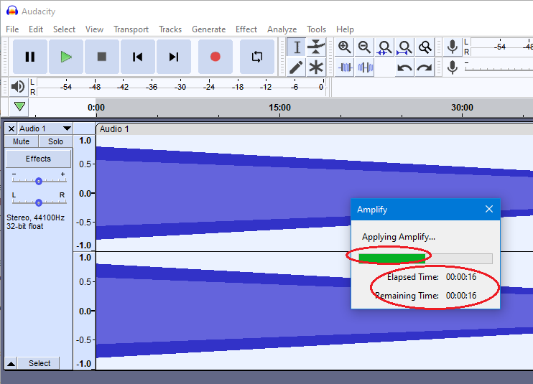The image size is (533, 384).
Task: Click the Audacity headphones app icon
Action: pos(12,11)
